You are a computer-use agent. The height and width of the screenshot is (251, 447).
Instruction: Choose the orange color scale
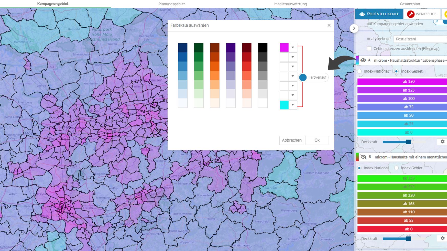point(215,75)
